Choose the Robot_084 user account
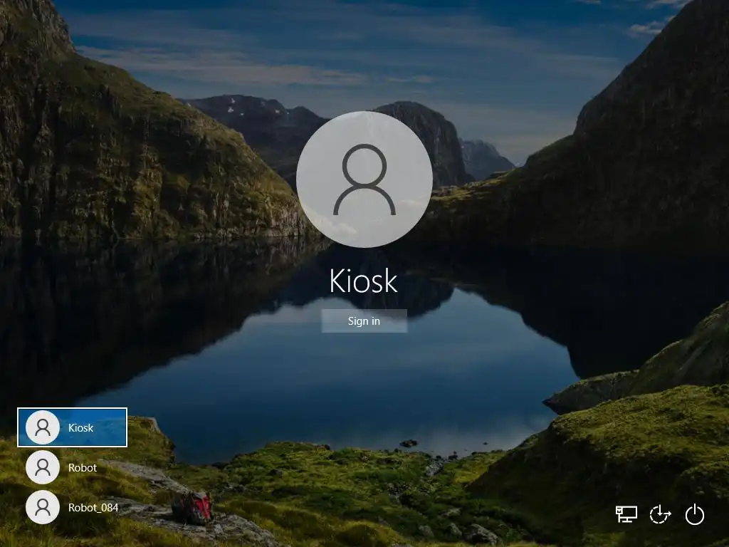 point(72,507)
